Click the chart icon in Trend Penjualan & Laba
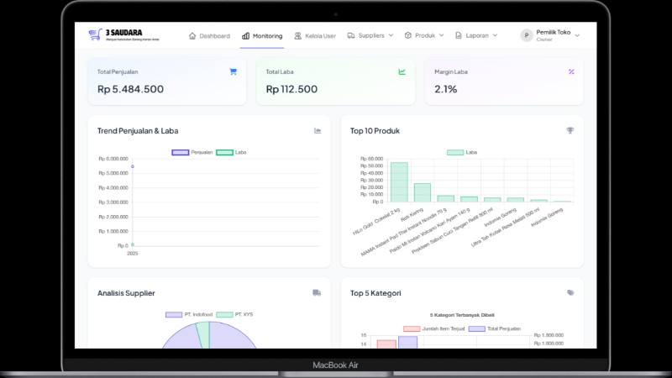672x378 pixels. [318, 130]
